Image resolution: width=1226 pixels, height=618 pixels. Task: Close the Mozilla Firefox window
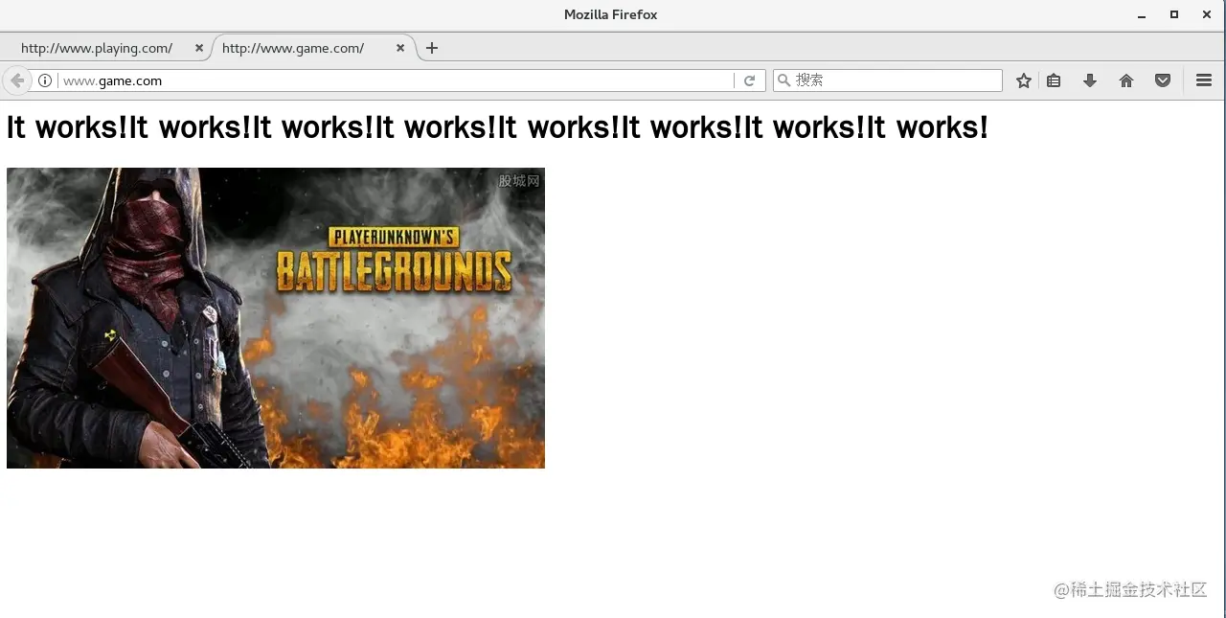(x=1206, y=15)
